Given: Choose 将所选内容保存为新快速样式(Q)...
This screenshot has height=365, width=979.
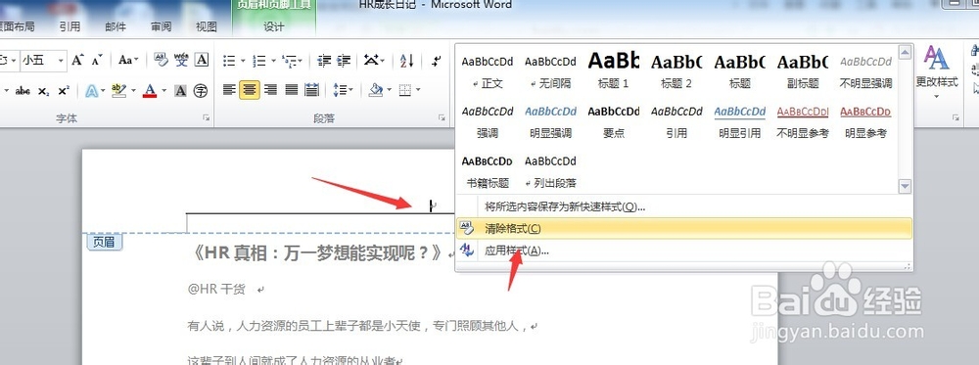Looking at the screenshot, I should (x=684, y=206).
